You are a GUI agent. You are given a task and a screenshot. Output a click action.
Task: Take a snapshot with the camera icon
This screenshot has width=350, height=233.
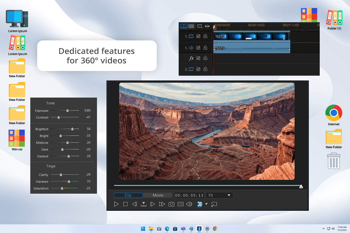[x=171, y=204]
